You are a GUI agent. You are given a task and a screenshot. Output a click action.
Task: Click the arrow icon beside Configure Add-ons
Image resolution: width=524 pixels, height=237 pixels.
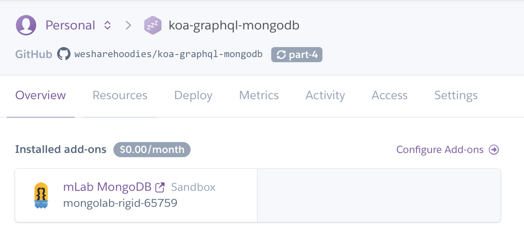(x=494, y=150)
